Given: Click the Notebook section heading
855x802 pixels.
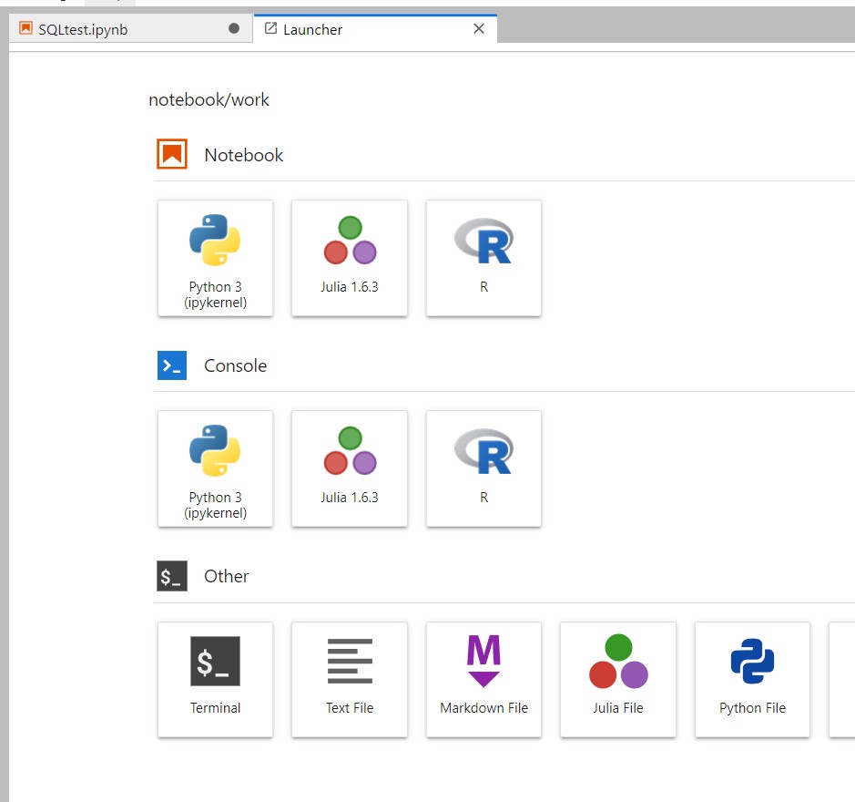Looking at the screenshot, I should (x=244, y=155).
